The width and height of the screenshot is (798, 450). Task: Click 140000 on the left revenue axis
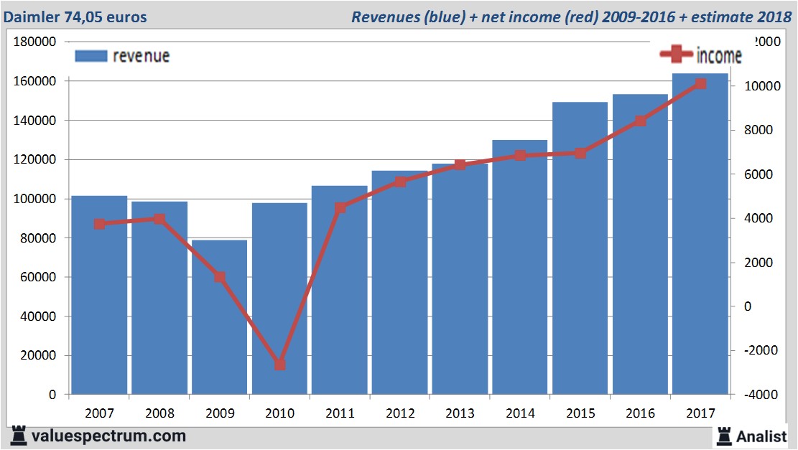click(34, 121)
